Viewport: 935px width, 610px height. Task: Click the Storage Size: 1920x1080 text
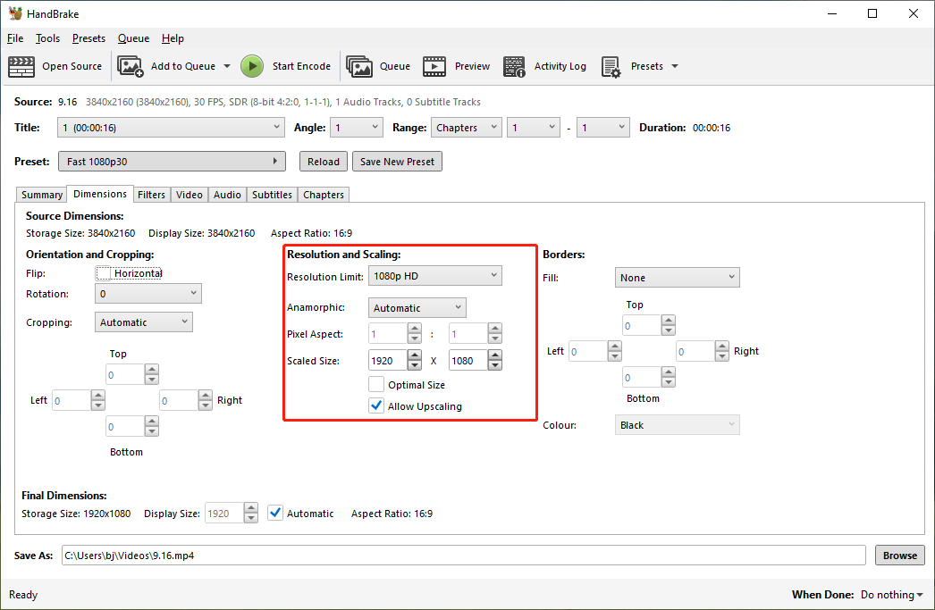76,514
